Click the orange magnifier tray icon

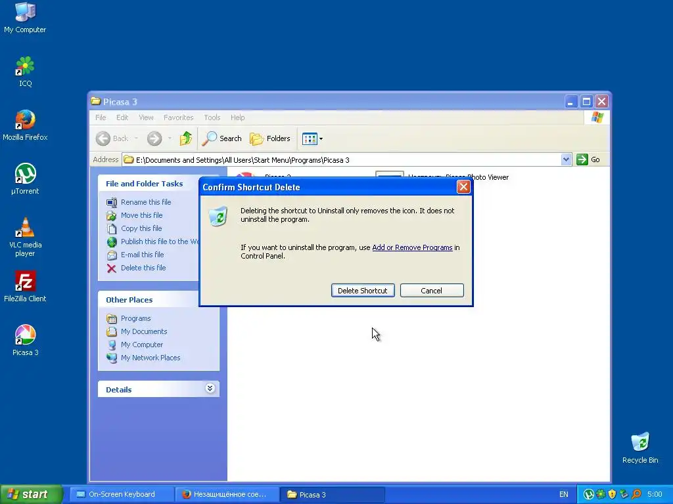[x=636, y=494]
